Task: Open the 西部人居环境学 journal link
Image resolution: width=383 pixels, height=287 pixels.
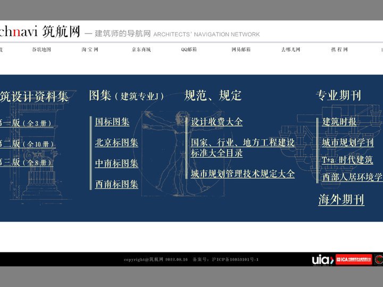Action: 352,177
